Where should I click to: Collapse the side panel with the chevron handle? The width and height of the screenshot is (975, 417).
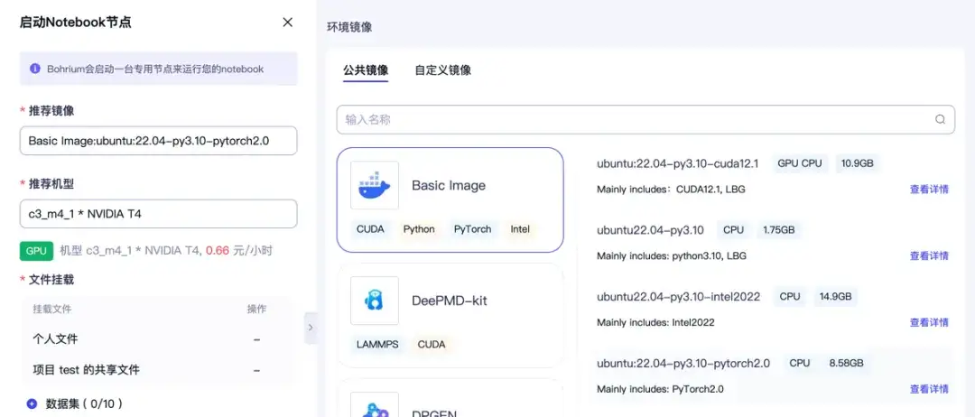[311, 328]
